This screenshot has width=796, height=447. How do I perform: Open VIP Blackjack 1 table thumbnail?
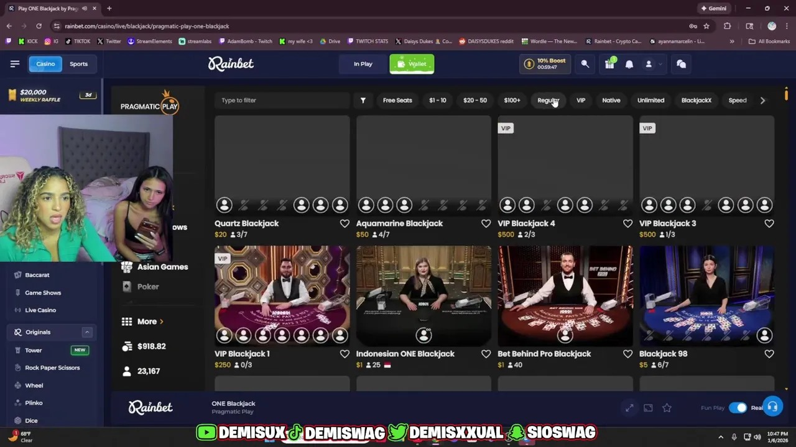pyautogui.click(x=282, y=296)
